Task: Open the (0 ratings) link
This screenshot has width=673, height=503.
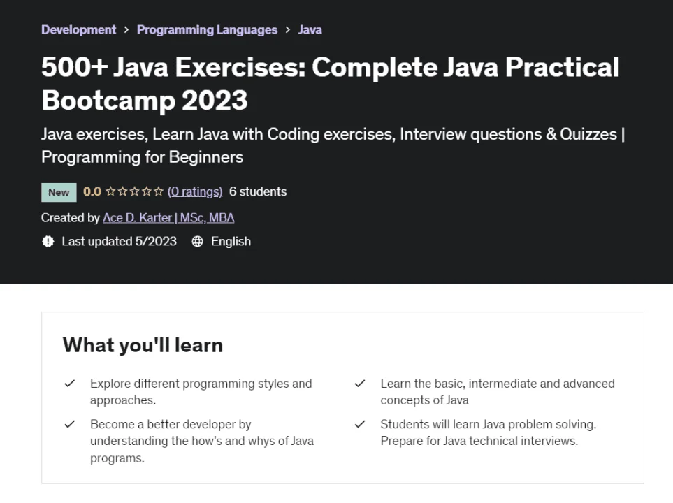Action: click(195, 191)
